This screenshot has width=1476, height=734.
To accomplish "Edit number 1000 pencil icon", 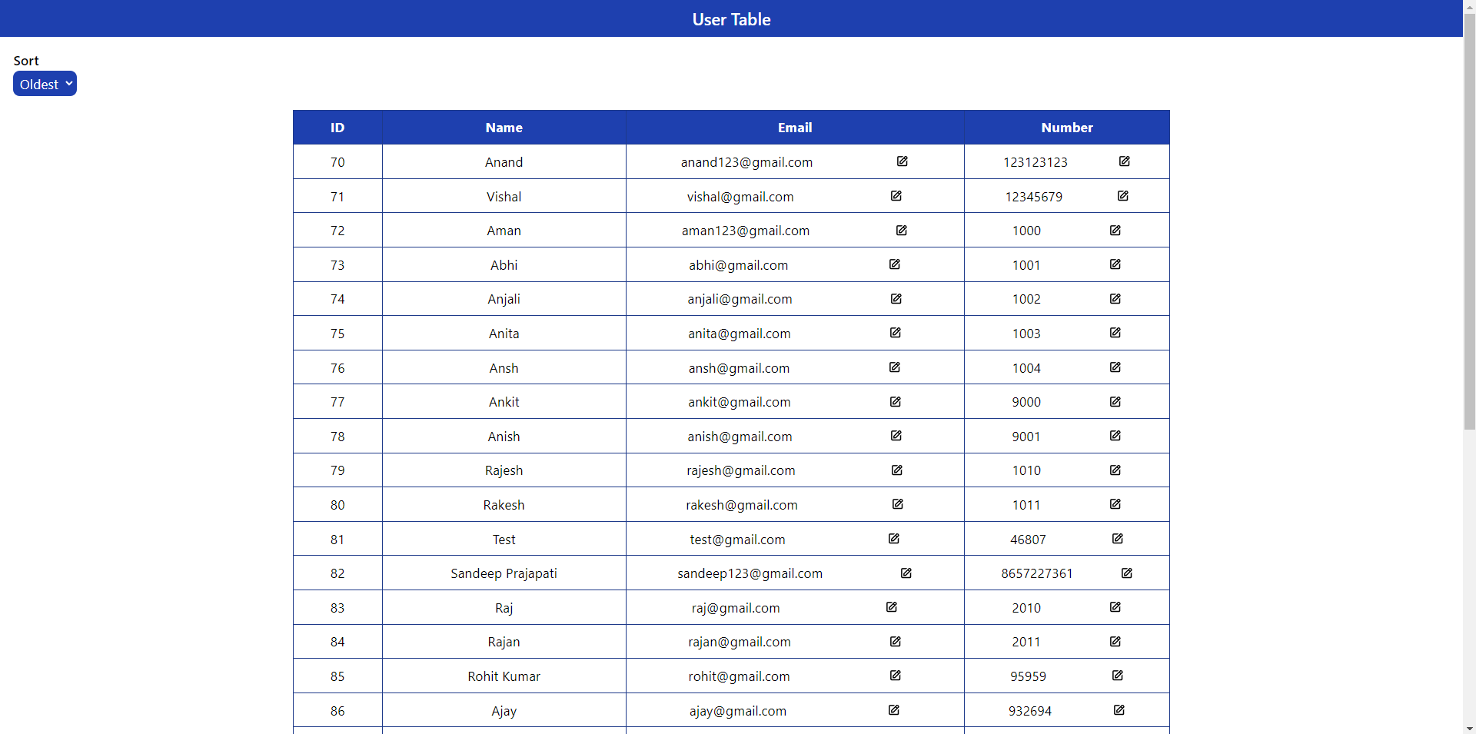I will click(1115, 231).
